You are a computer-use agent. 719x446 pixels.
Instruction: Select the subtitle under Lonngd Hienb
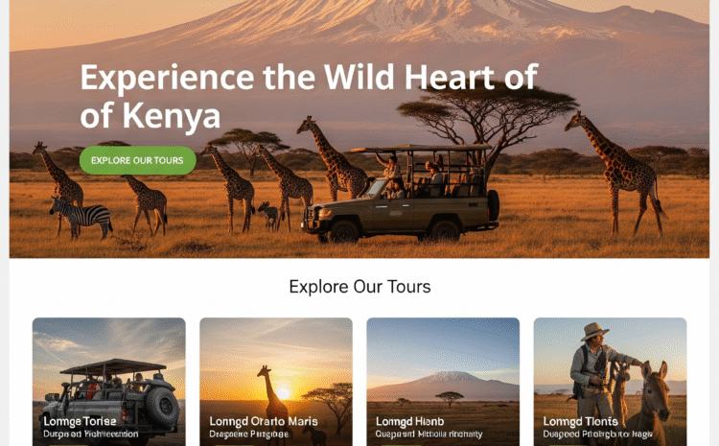point(429,434)
